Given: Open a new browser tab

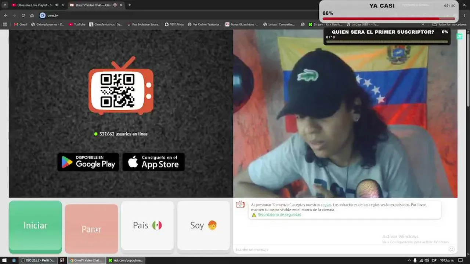Looking at the screenshot, I should pyautogui.click(x=130, y=5).
